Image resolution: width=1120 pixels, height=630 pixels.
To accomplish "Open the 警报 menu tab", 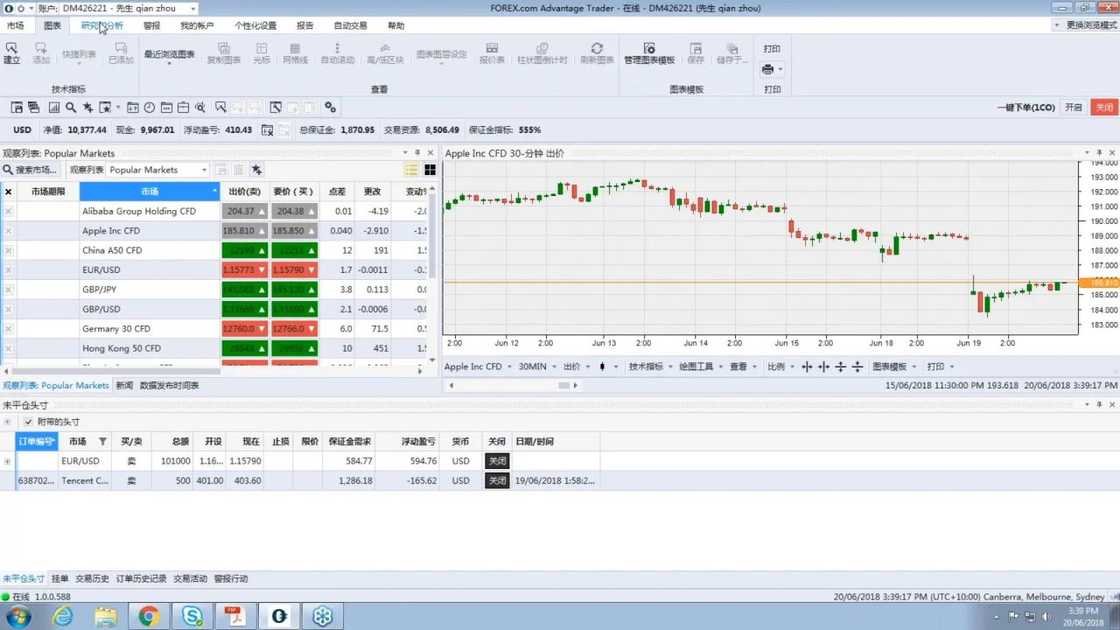I will coord(152,25).
